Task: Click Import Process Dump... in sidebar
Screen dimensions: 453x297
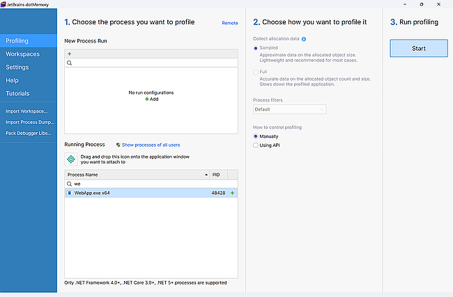Action: (30, 122)
